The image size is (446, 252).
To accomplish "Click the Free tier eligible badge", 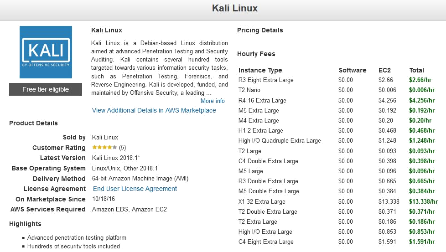I will click(46, 89).
